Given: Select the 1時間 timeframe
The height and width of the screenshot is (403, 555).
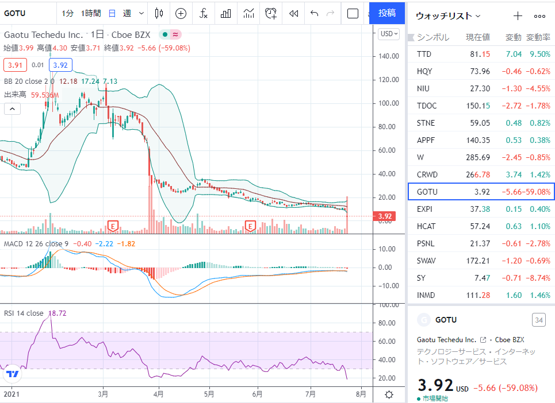Looking at the screenshot, I should (91, 13).
